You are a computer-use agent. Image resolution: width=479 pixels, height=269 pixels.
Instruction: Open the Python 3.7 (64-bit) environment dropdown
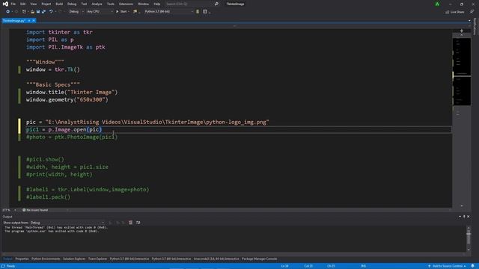click(169, 12)
